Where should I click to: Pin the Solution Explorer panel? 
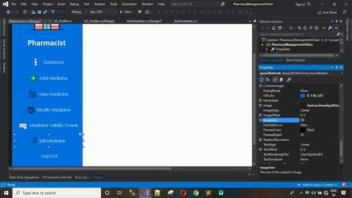pos(337,21)
